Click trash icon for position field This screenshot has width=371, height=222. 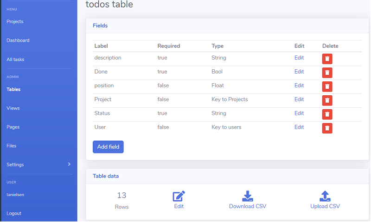tap(327, 86)
